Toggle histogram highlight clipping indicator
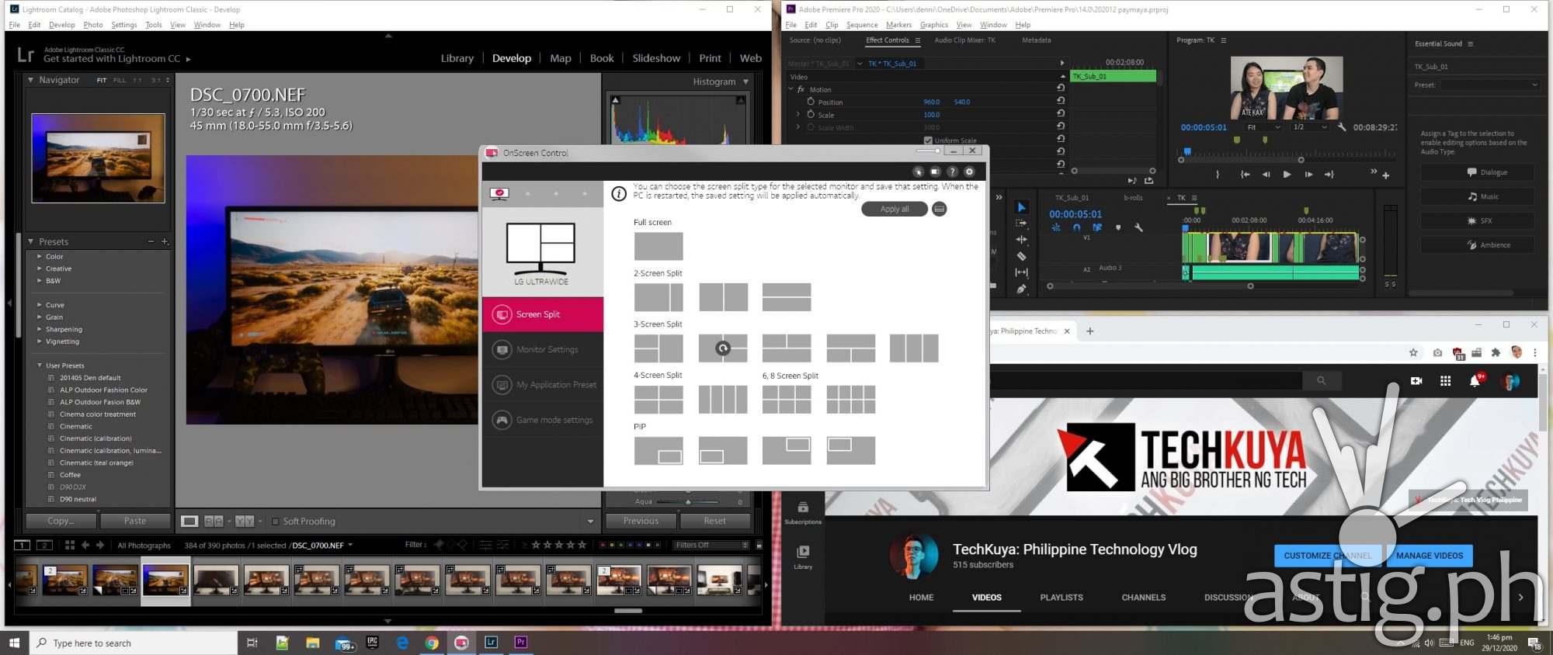Image resolution: width=1553 pixels, height=655 pixels. pos(741,100)
